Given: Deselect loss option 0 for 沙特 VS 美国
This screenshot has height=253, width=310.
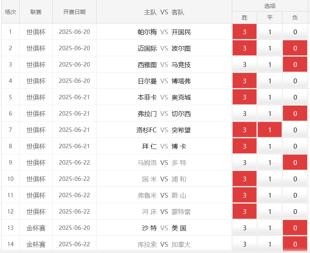Looking at the screenshot, I should point(295,228).
